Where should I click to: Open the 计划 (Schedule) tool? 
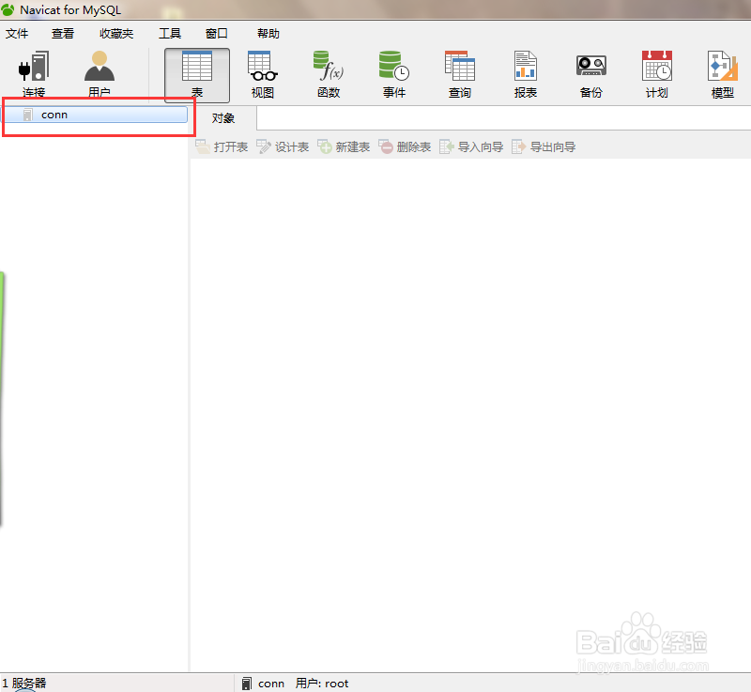(656, 73)
